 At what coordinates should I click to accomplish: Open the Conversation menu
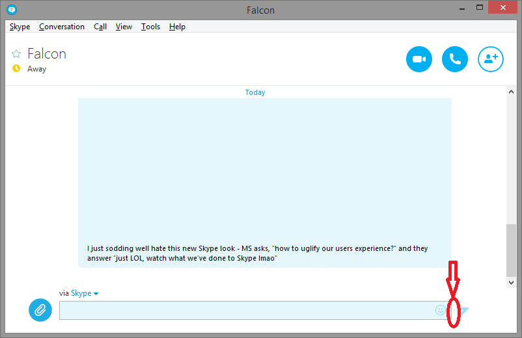62,27
